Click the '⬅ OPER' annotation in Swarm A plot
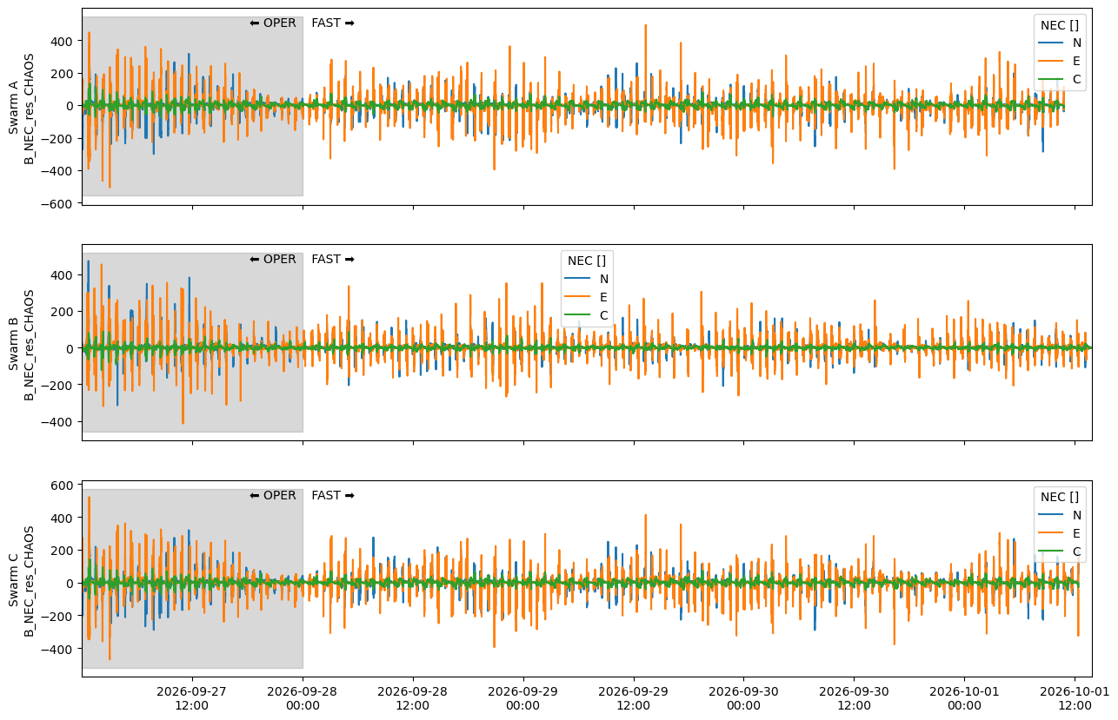1118x720 pixels. click(x=273, y=23)
